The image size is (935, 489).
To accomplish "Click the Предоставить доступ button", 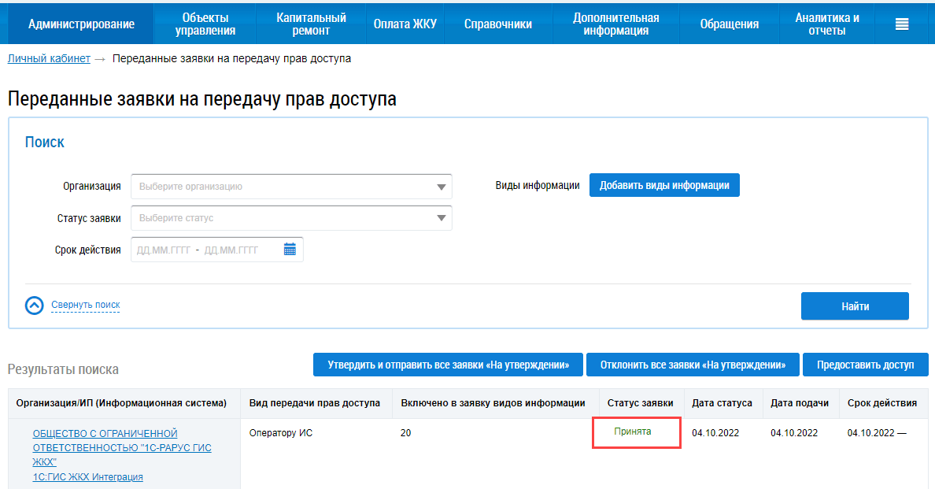I will click(x=865, y=365).
